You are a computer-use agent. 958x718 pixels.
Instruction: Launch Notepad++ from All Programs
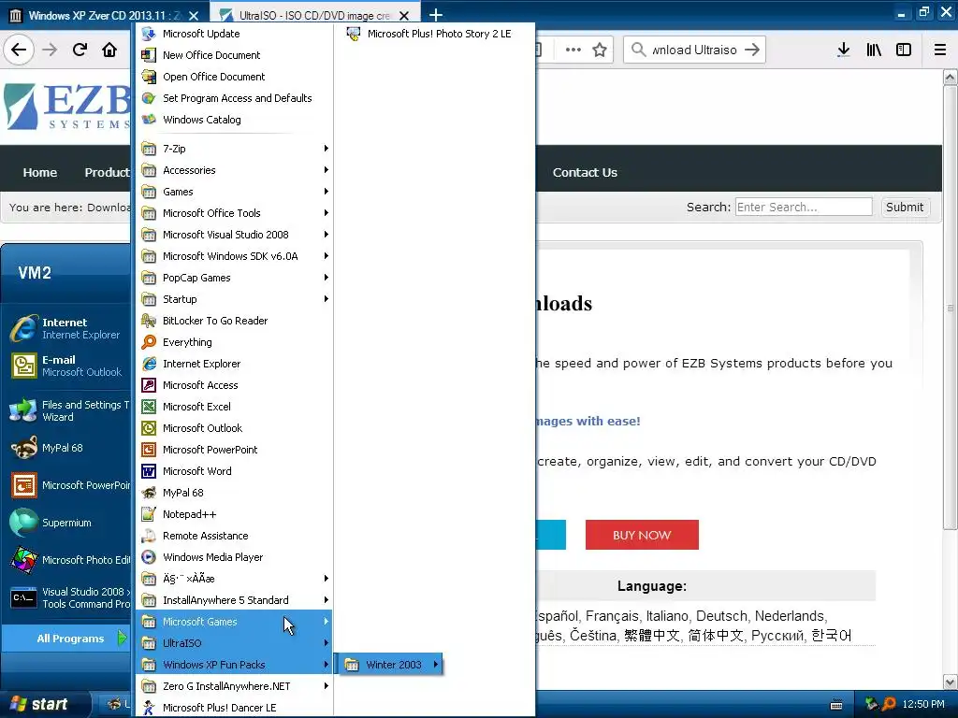[234, 514]
